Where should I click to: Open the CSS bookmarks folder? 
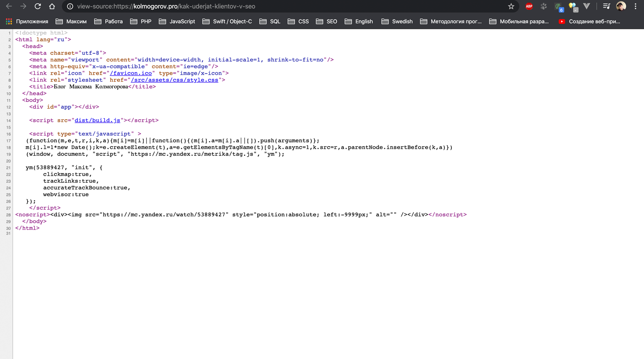point(298,22)
